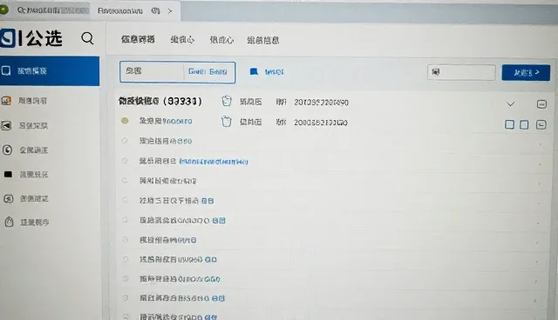Click the minus box icon in the yellow-dot row
558x320 pixels.
pyautogui.click(x=541, y=124)
